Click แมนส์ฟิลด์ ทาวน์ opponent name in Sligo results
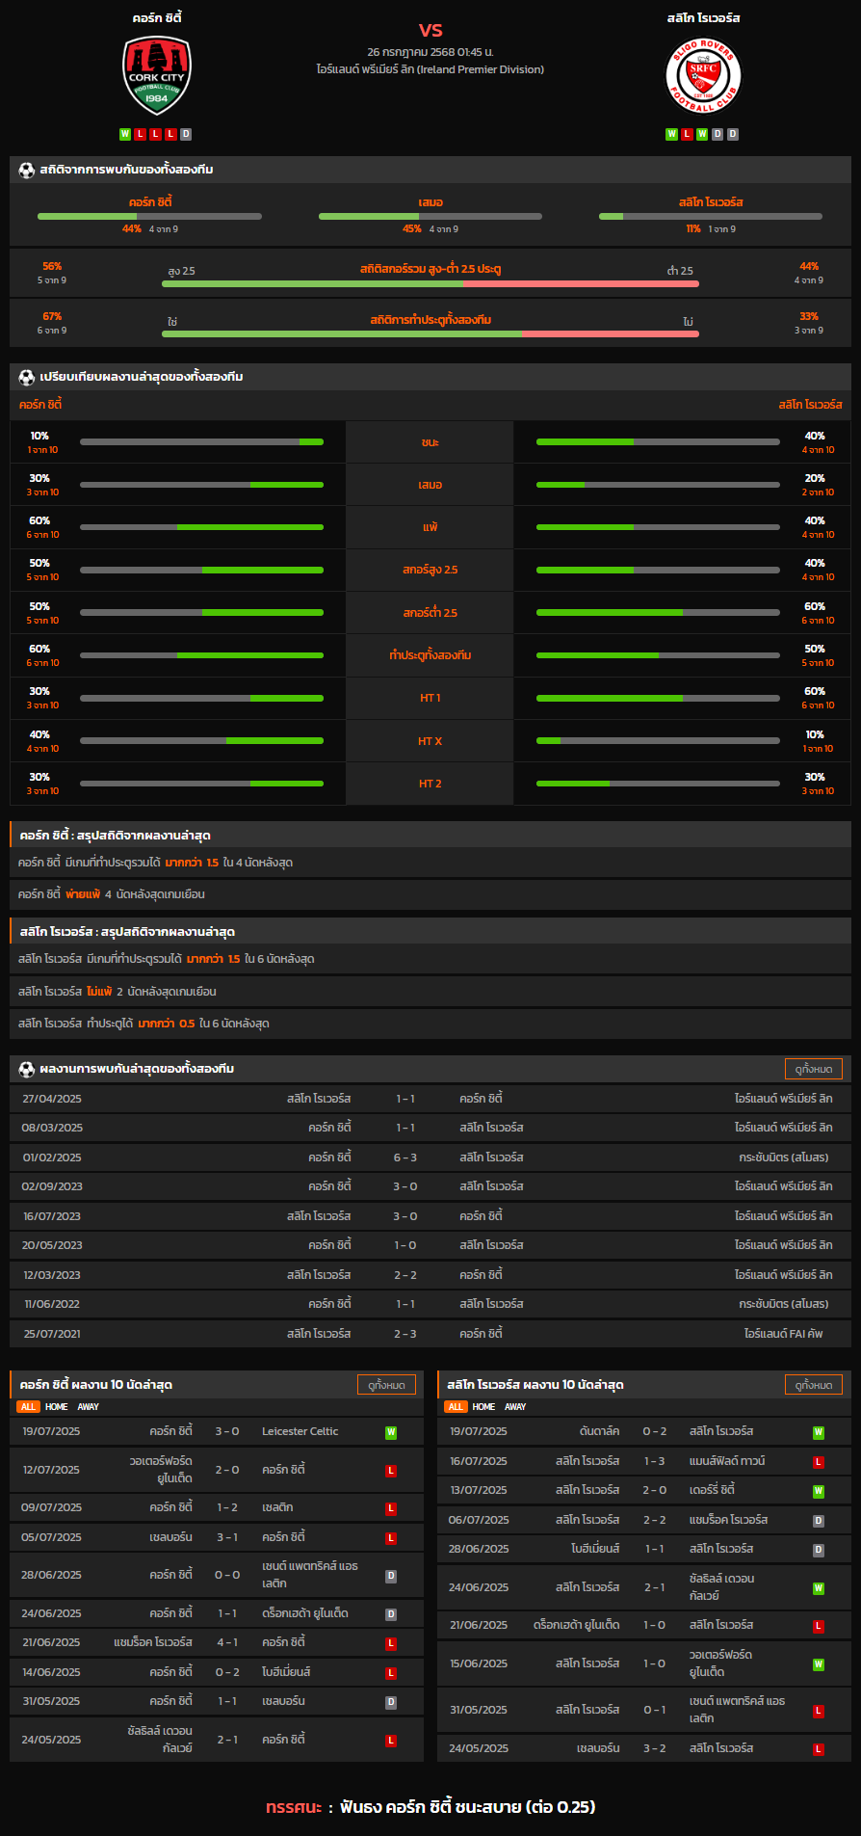The width and height of the screenshot is (861, 1836). click(727, 1462)
